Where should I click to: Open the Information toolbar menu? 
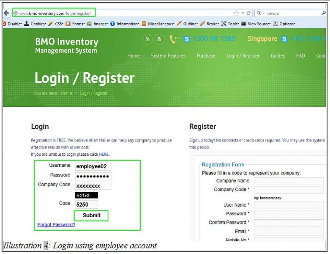[x=125, y=24]
